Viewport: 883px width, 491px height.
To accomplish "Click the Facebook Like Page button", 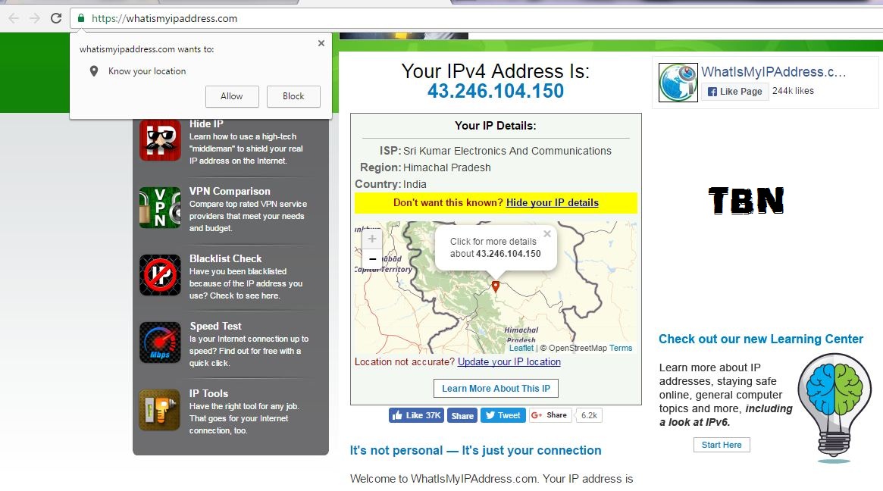I will pos(735,91).
